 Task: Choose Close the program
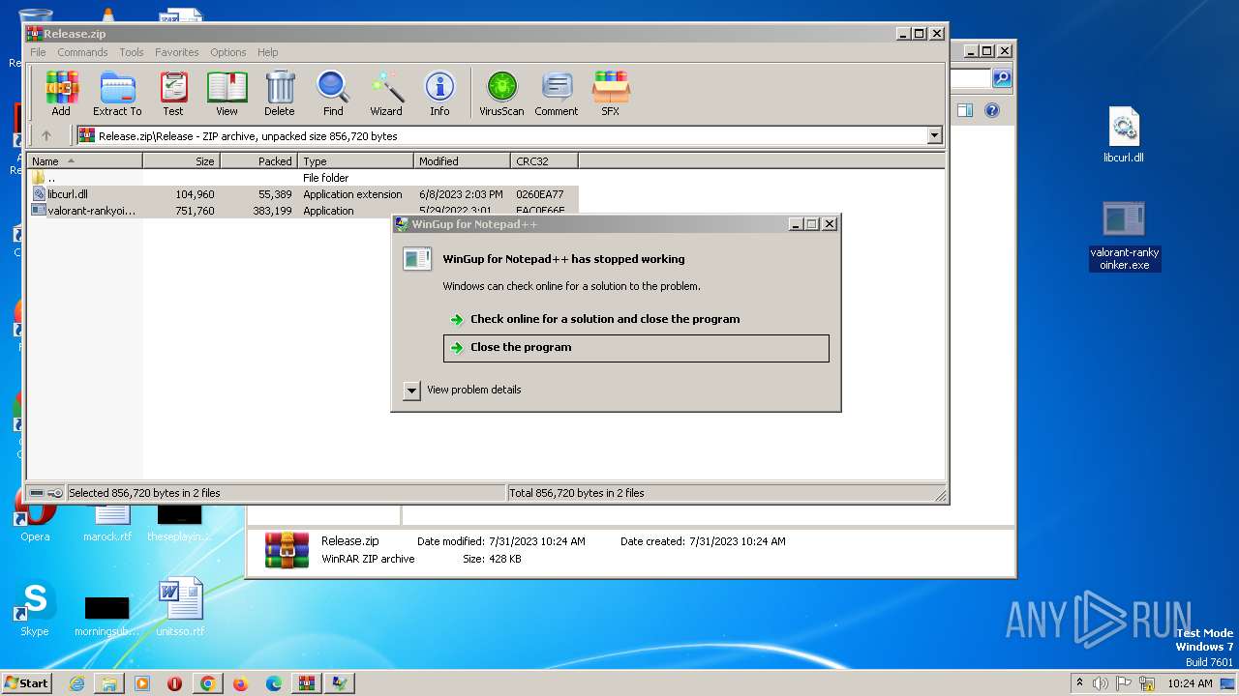pos(636,348)
